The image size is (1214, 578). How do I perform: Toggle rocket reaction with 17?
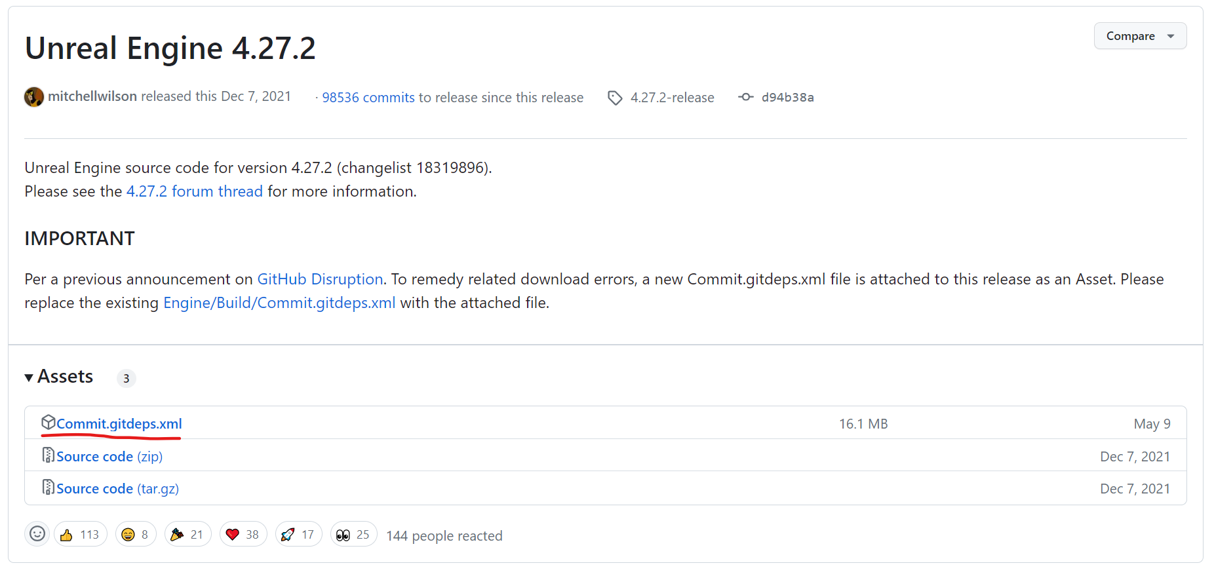(298, 535)
